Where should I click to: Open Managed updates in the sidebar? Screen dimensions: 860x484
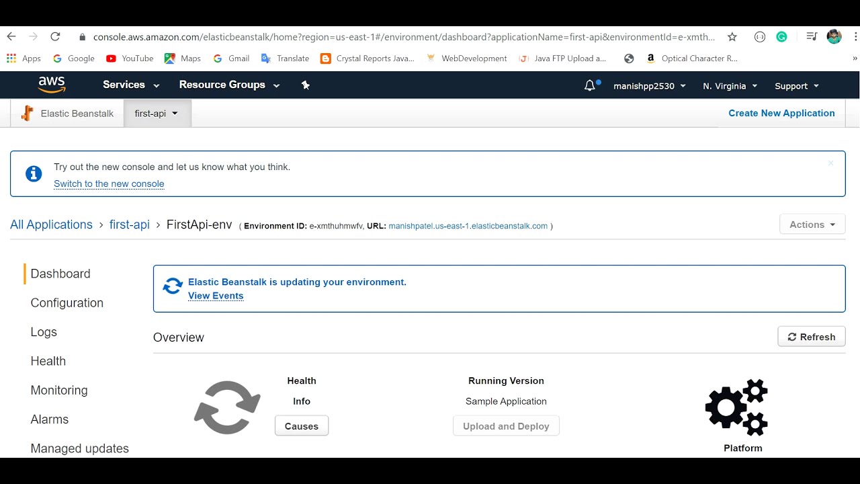[x=80, y=448]
